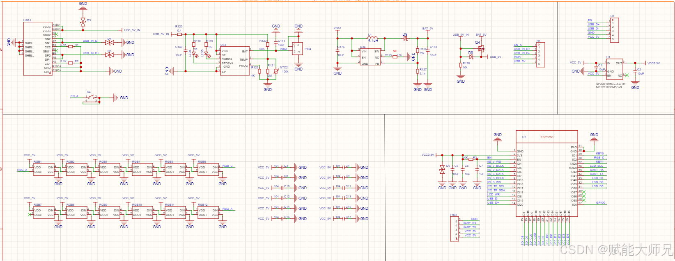The height and width of the screenshot is (261, 675).
Task: Click the KEY0 net label on ESP32S3
Action: [600, 154]
